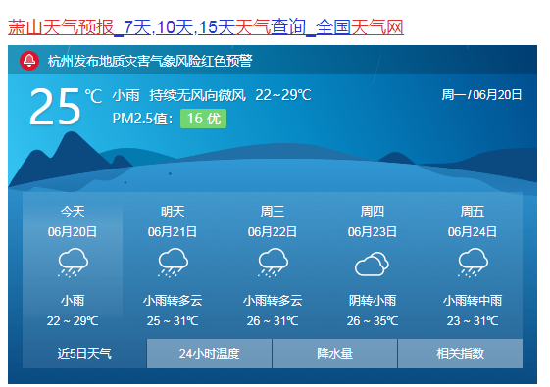
Task: Click the 阴转小雨 forecast text
Action: [373, 301]
